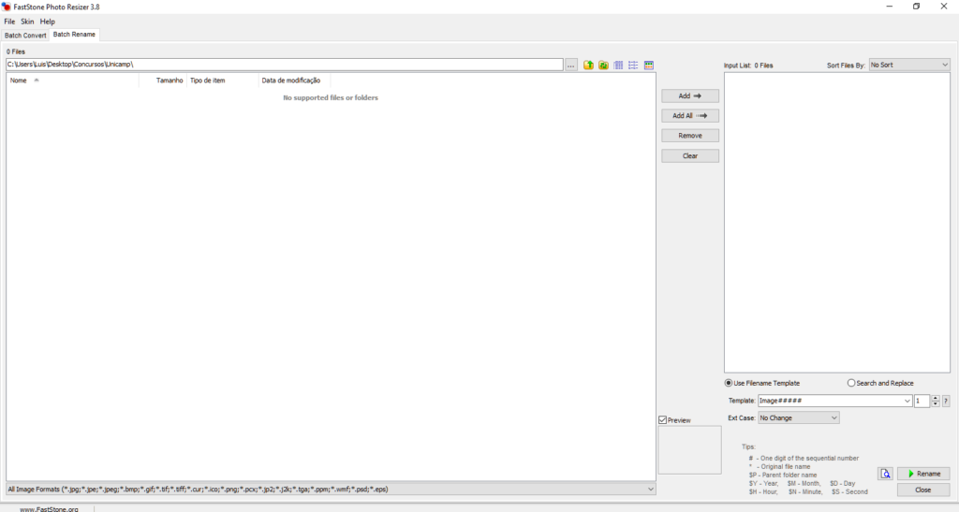Click the Close button below Rename
The width and height of the screenshot is (959, 512).
click(923, 490)
